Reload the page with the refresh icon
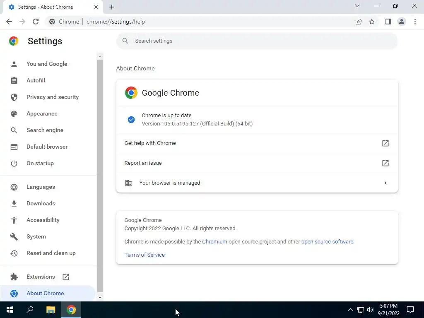This screenshot has height=318, width=424. [36, 22]
